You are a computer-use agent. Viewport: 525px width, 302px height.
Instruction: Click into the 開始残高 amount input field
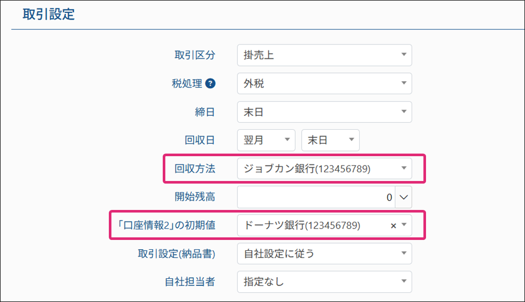(x=316, y=198)
